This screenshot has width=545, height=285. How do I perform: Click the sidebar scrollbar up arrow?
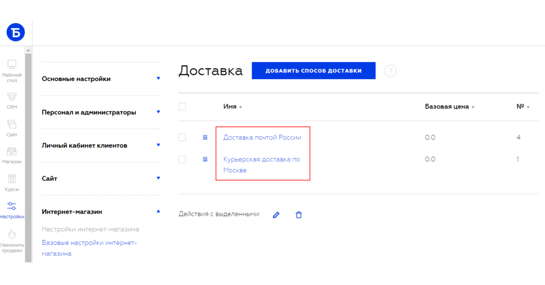[x=28, y=50]
